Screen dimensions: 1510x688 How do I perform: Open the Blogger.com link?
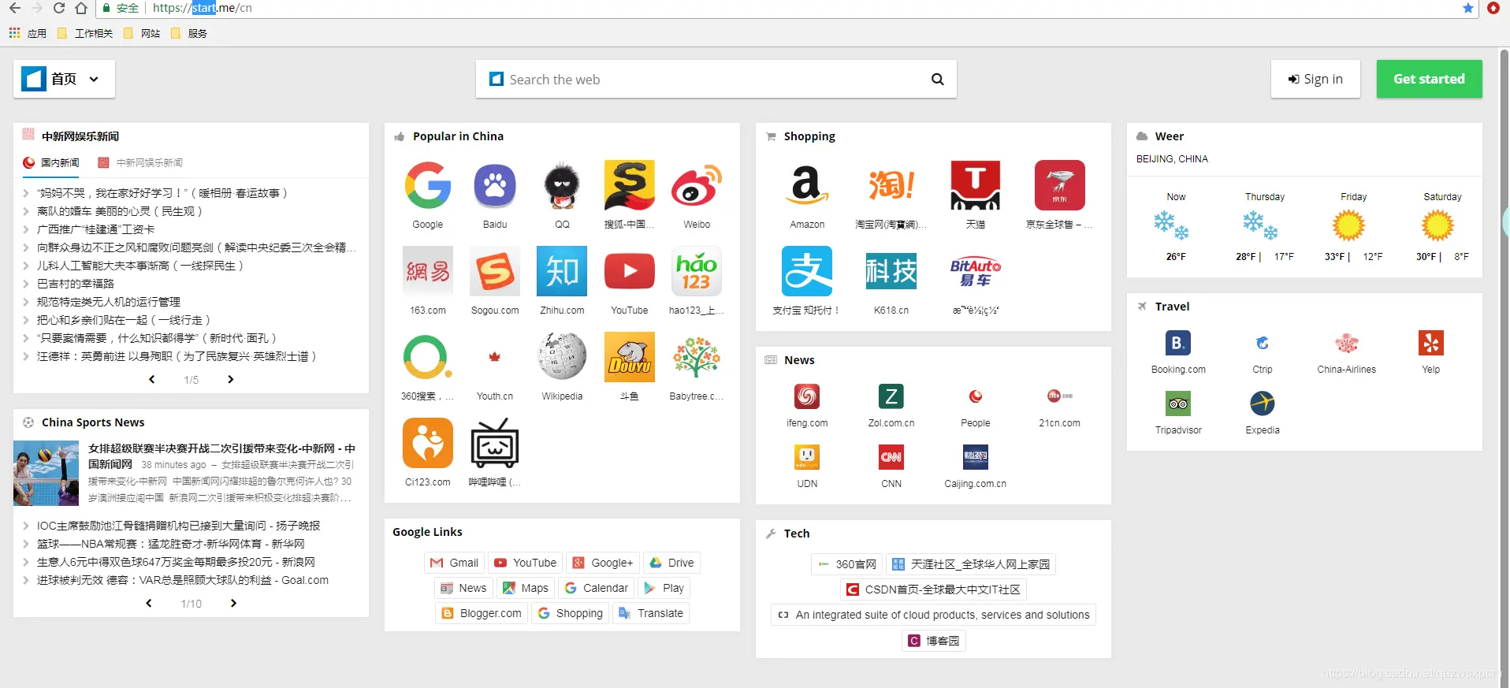tap(482, 613)
